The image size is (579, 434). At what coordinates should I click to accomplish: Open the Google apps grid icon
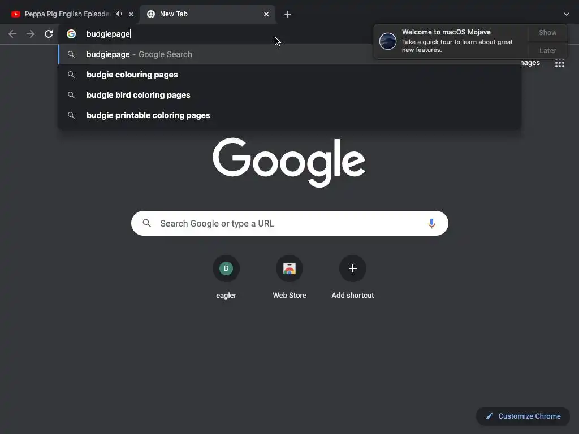560,63
